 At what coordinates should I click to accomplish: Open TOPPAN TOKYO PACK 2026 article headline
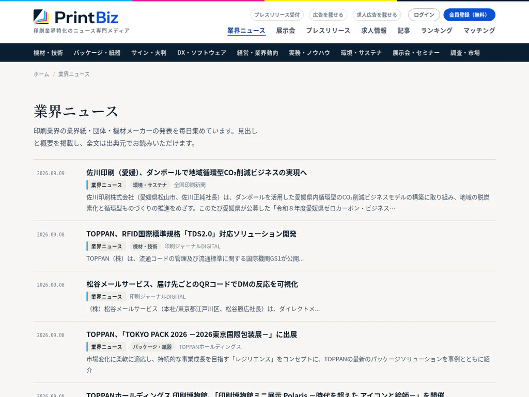pyautogui.click(x=192, y=334)
